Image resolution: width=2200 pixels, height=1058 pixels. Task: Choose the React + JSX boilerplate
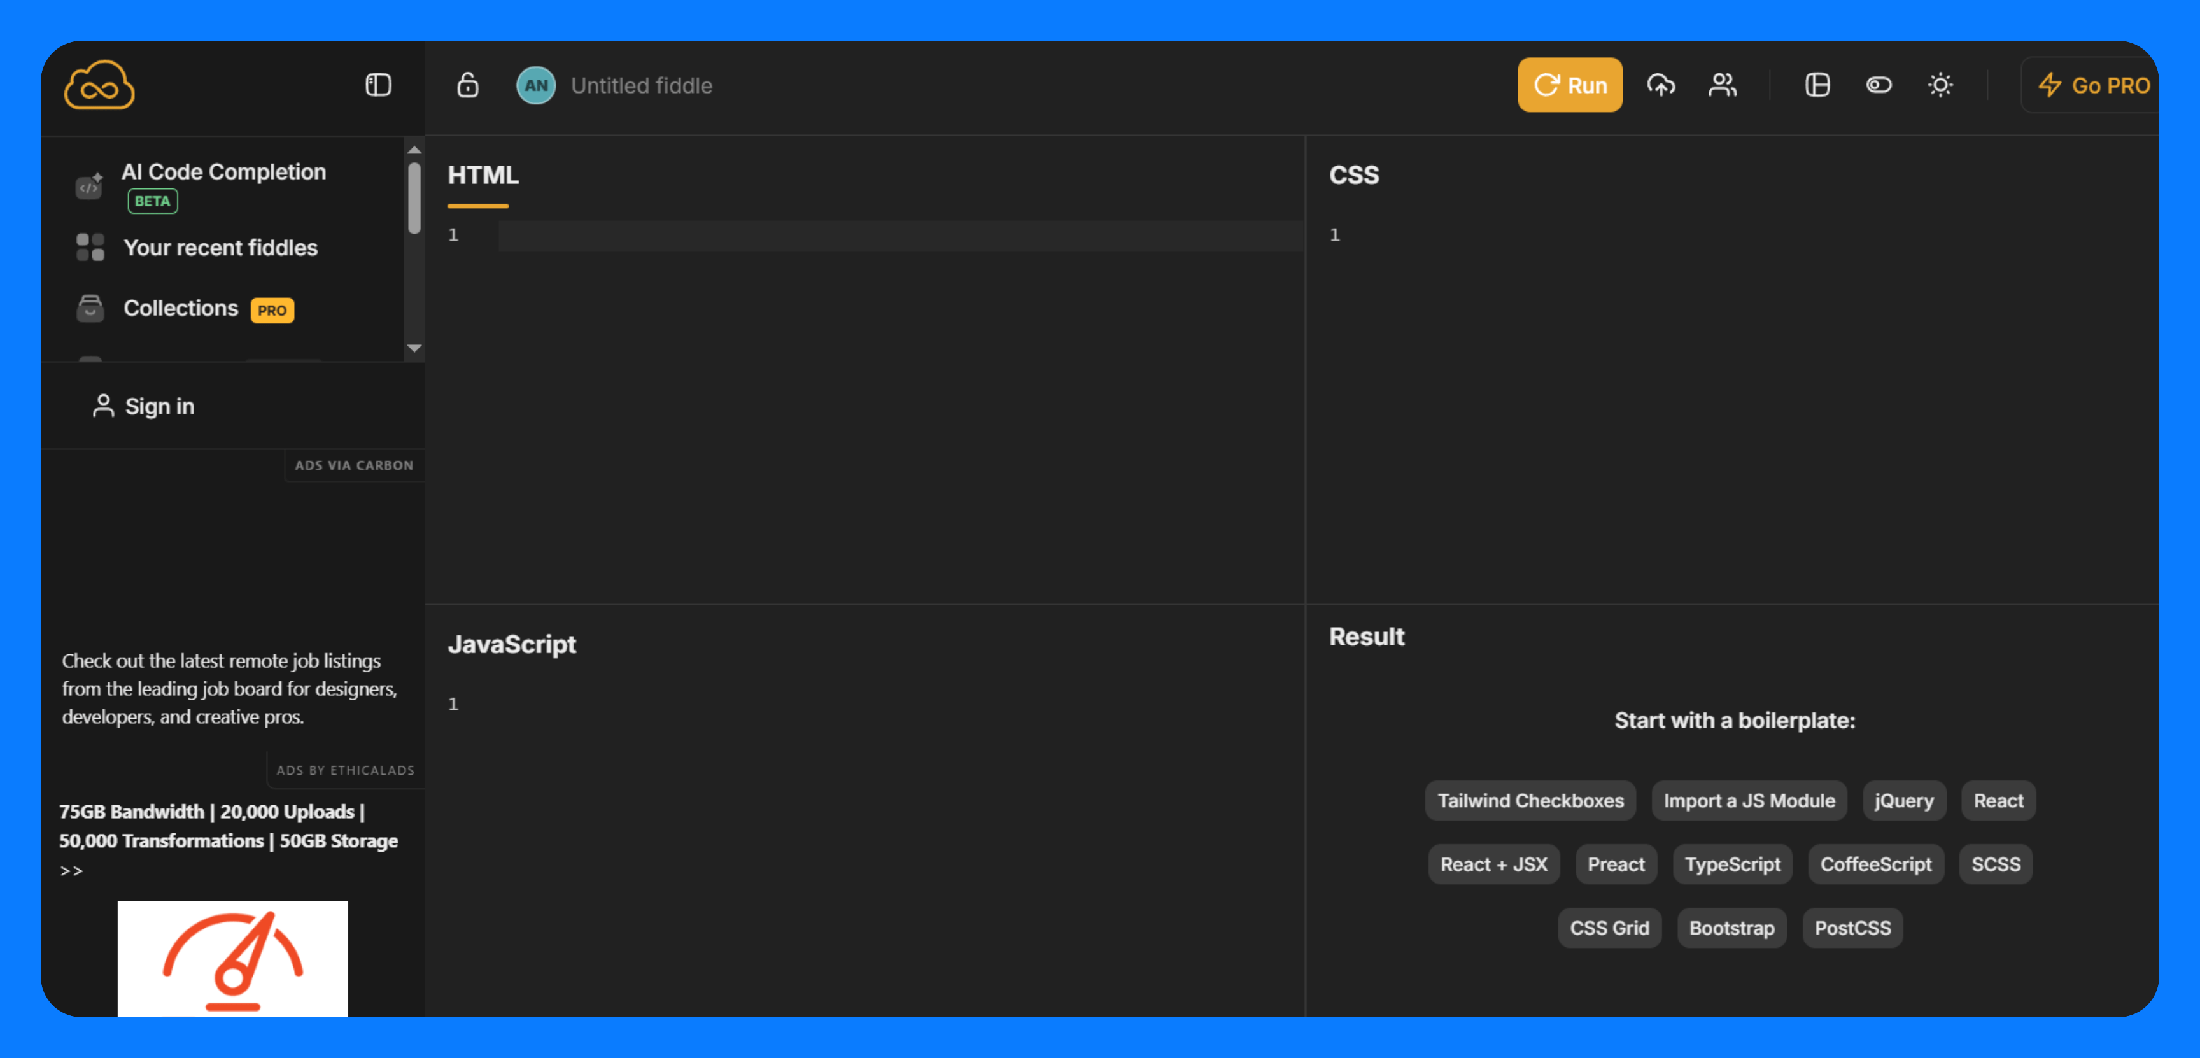1493,864
